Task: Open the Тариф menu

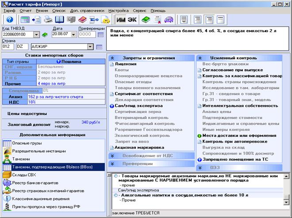Action: click(9, 11)
